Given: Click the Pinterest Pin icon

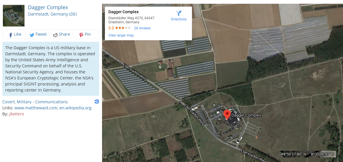Looking at the screenshot, I should [x=81, y=35].
